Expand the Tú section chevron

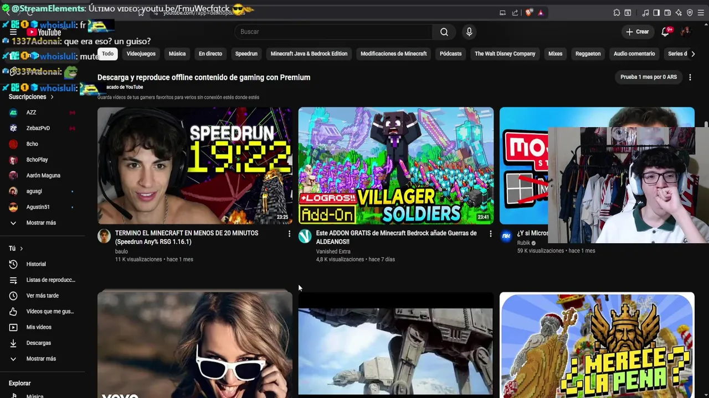[x=22, y=249]
